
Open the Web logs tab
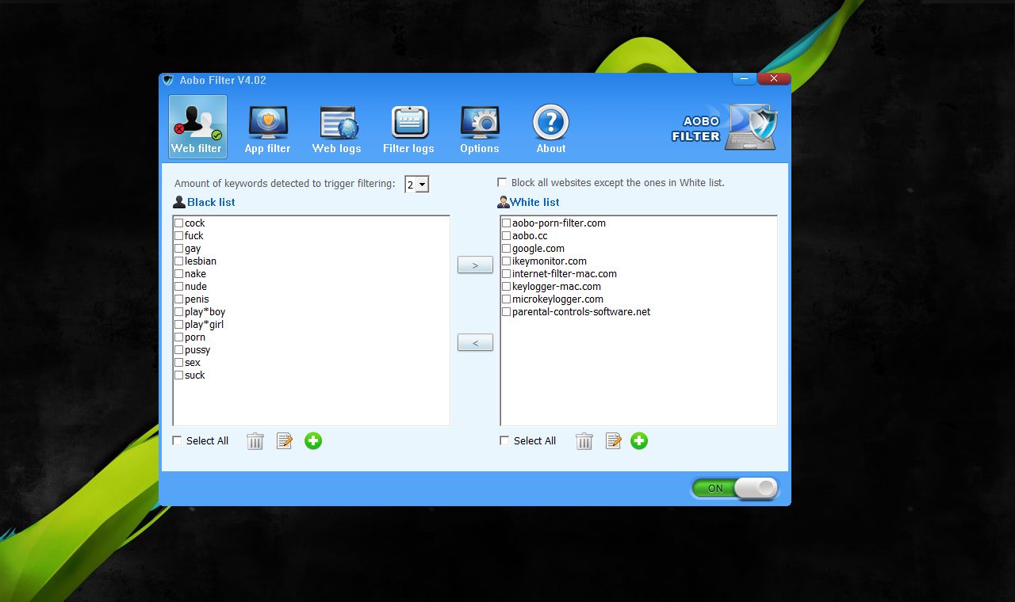[x=336, y=129]
